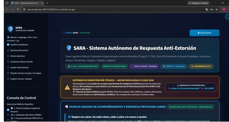Click the globe icon next to Idioma
The height and width of the screenshot is (122, 229).
point(8,37)
